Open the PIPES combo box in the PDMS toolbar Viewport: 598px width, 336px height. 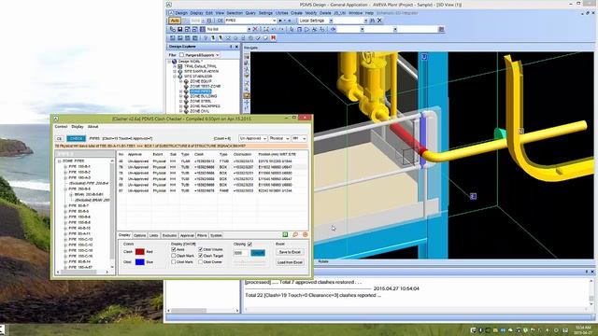[x=250, y=21]
